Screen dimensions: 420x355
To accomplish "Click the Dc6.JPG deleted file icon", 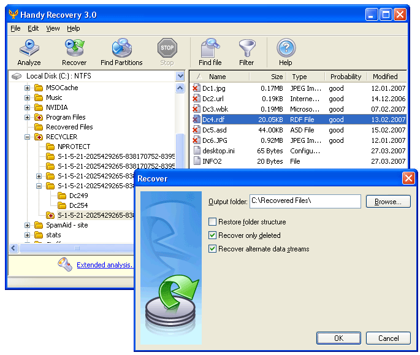I will coord(196,140).
